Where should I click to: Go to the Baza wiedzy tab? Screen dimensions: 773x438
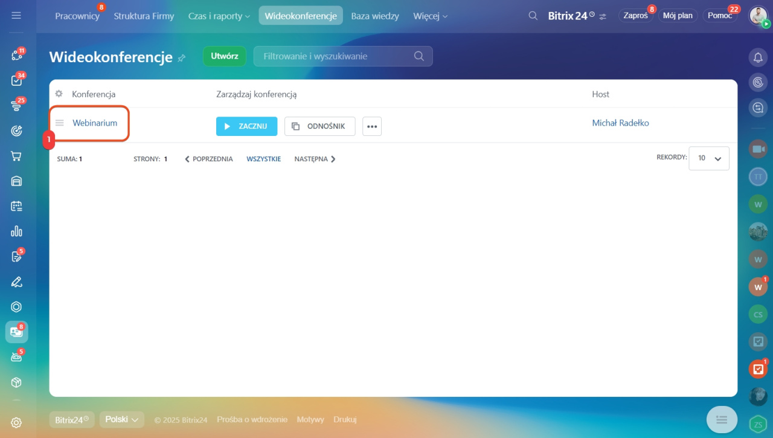tap(375, 16)
